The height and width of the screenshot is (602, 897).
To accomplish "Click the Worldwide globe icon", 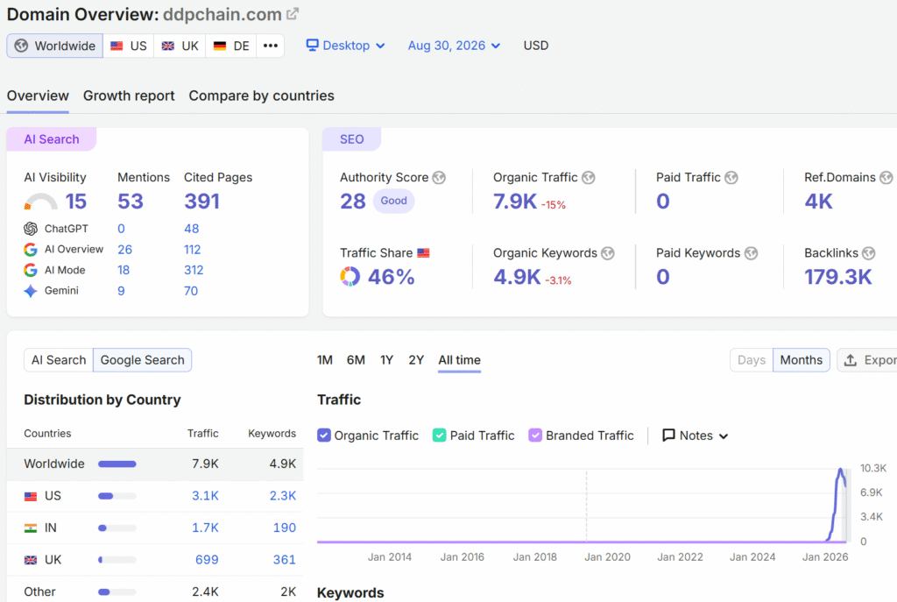I will coord(21,46).
